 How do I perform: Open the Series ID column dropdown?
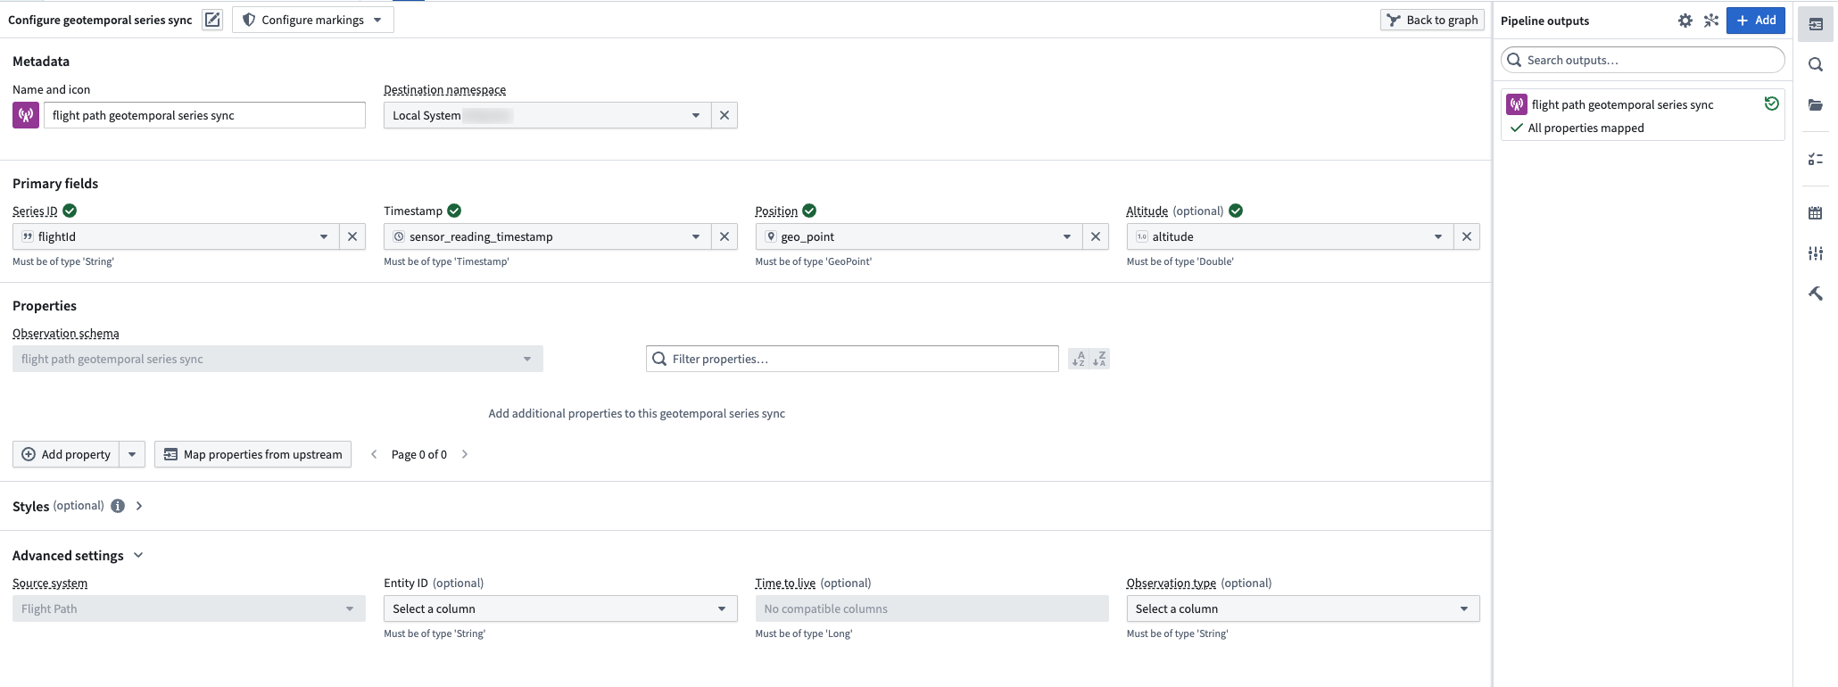(176, 236)
